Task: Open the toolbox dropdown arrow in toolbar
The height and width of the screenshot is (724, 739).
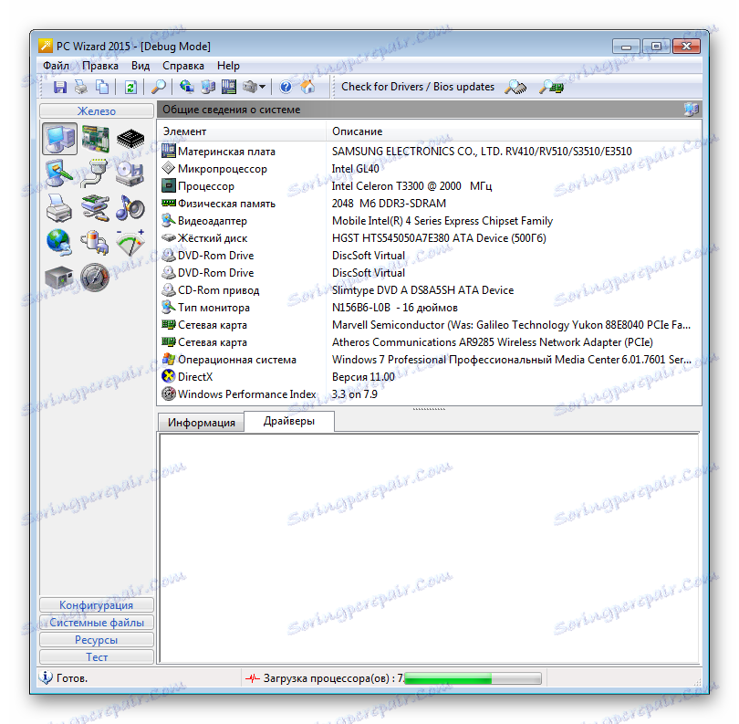Action: tap(263, 87)
